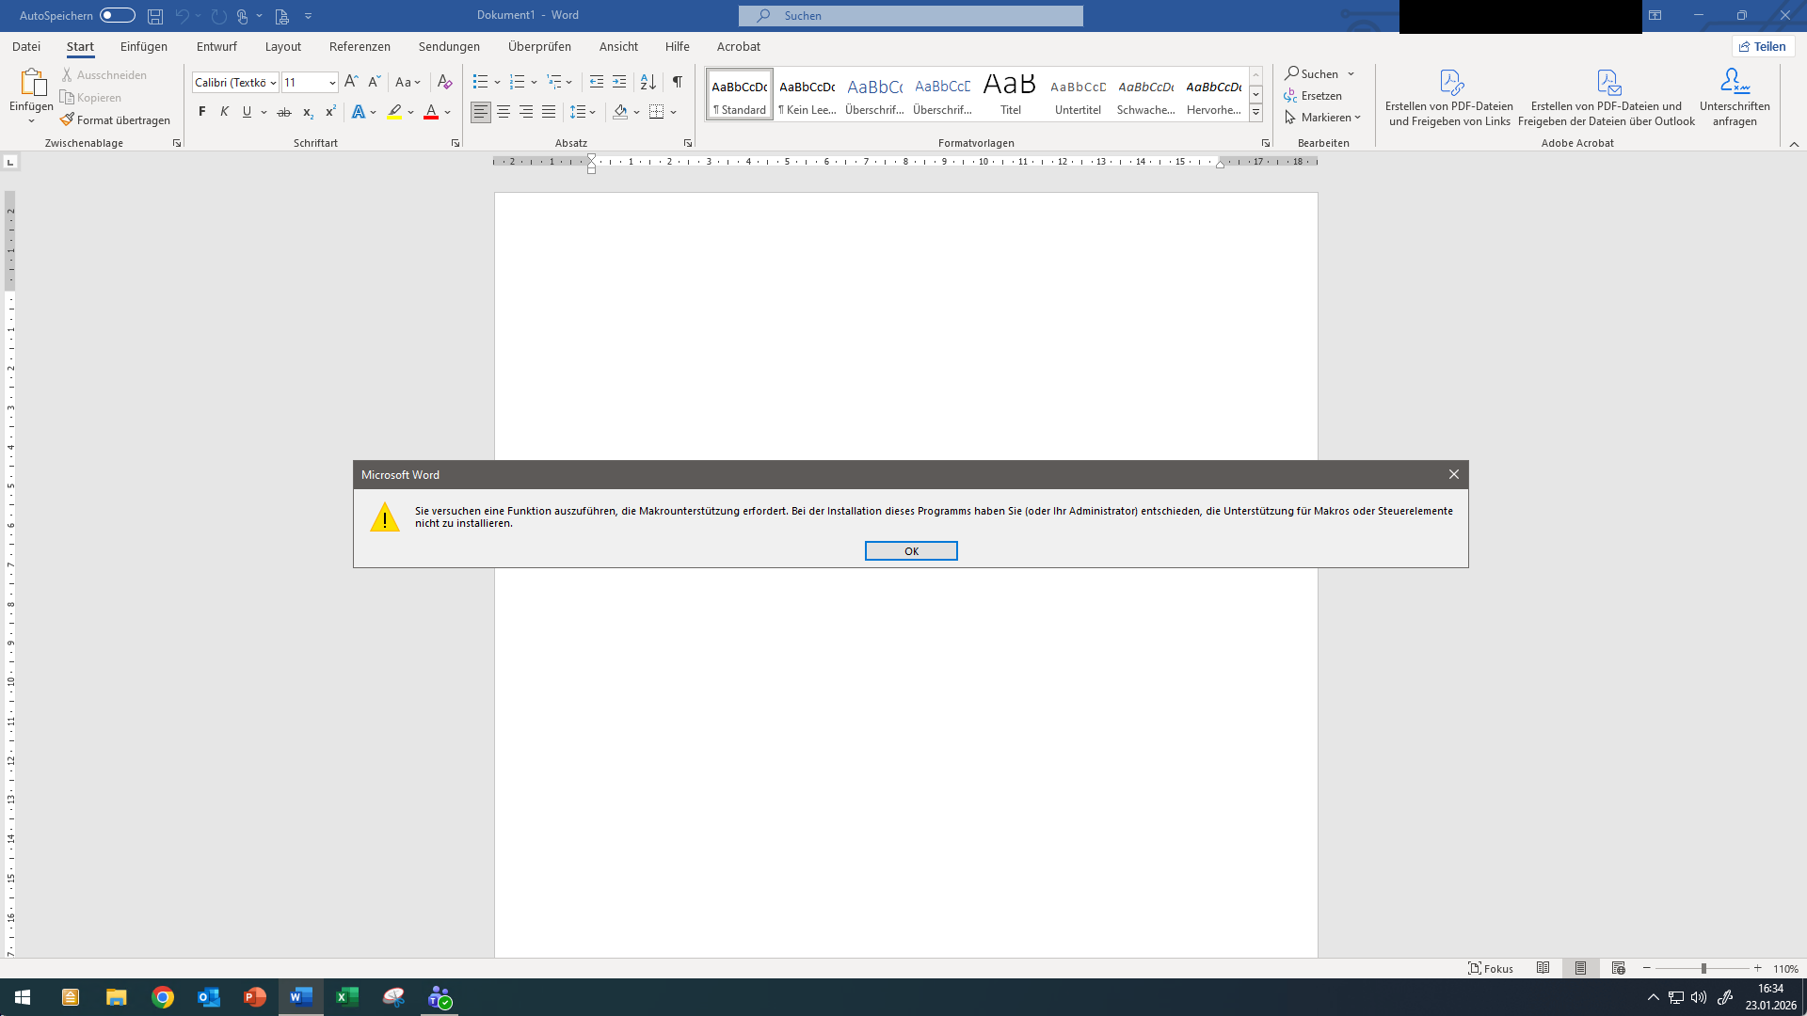Switch to the Referenzen tab

pos(360,46)
